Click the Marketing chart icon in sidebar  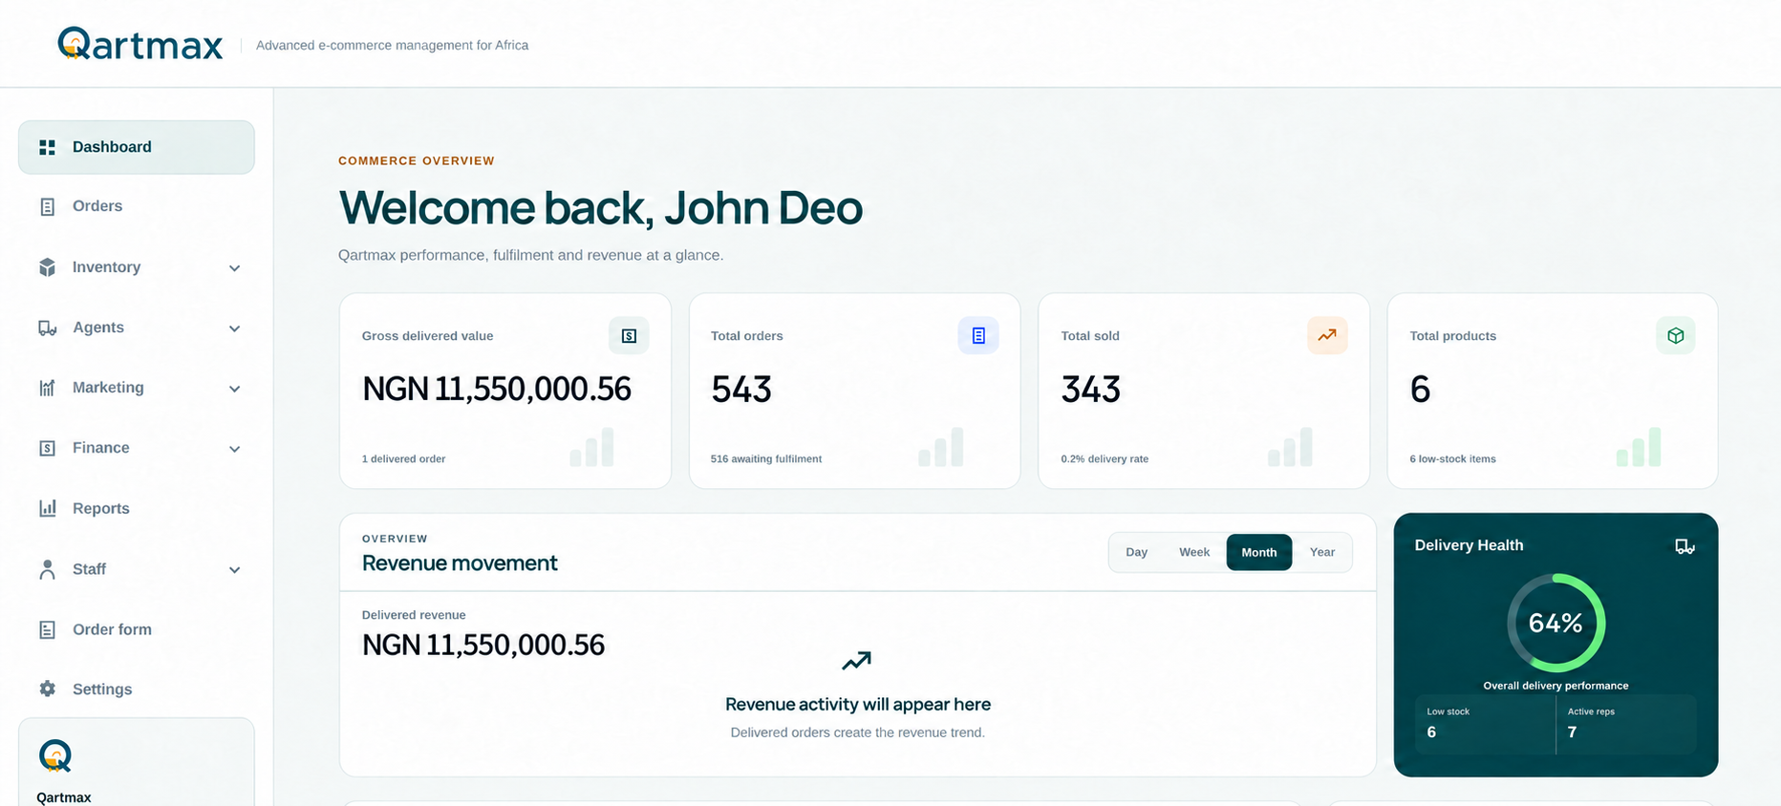47,388
